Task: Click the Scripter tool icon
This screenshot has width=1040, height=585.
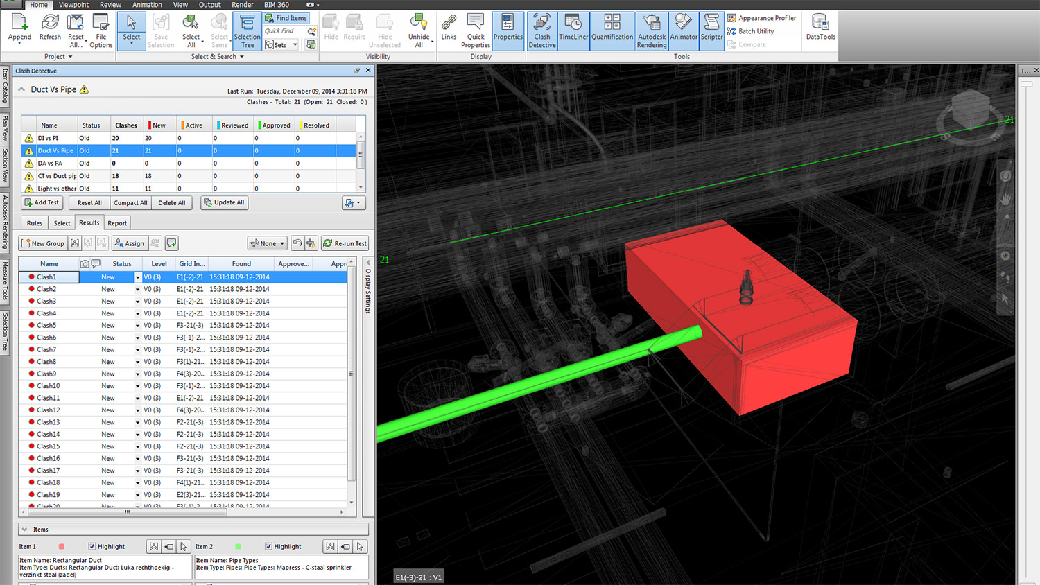Action: pyautogui.click(x=711, y=31)
